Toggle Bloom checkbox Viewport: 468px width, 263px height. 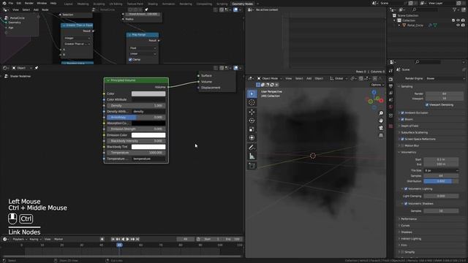(402, 119)
